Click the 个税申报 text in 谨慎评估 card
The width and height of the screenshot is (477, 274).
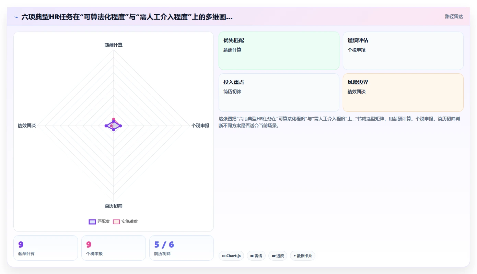(357, 50)
